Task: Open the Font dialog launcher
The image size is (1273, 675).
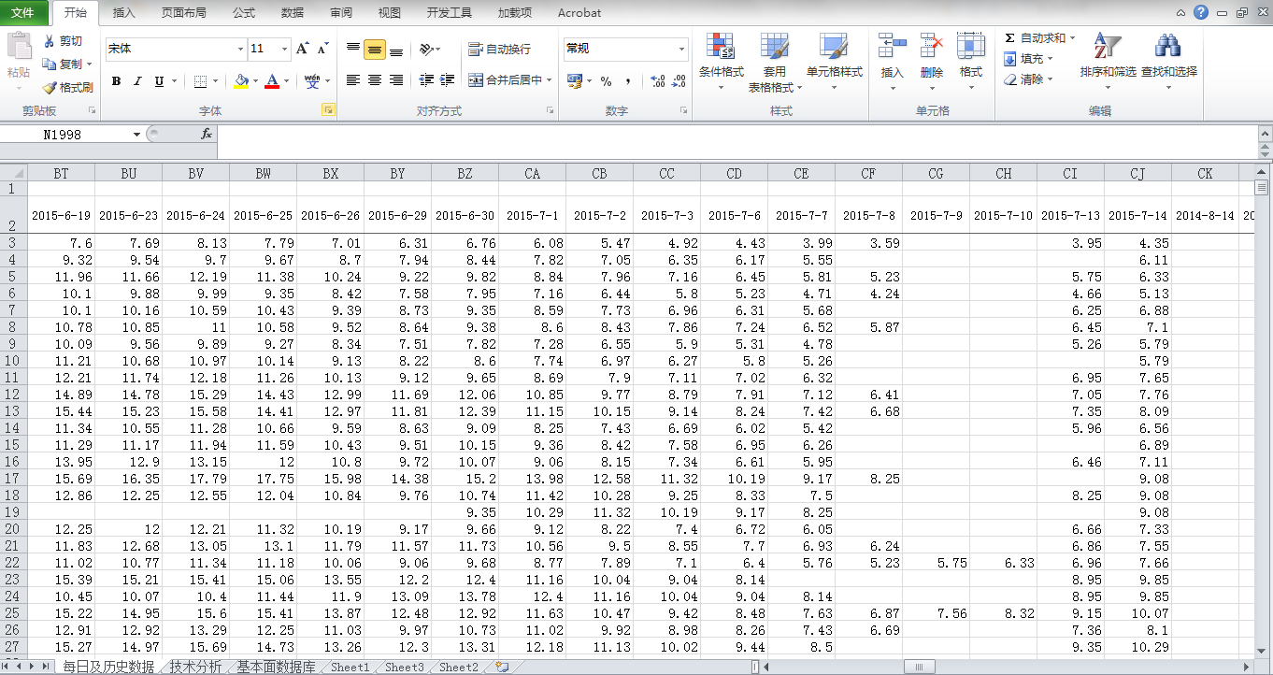Action: click(328, 110)
